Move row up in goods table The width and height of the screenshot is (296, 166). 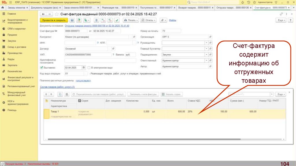pos(47,94)
